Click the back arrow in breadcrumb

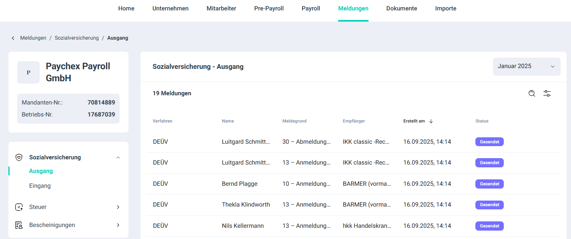[13, 38]
